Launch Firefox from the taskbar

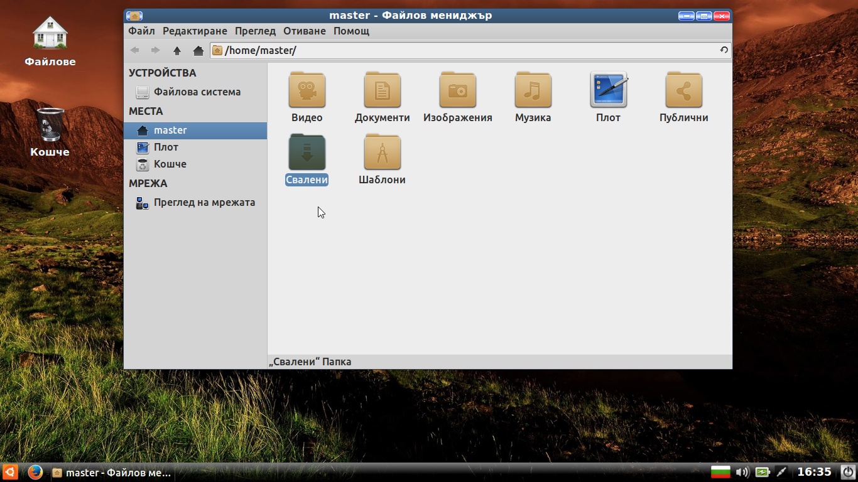click(35, 472)
